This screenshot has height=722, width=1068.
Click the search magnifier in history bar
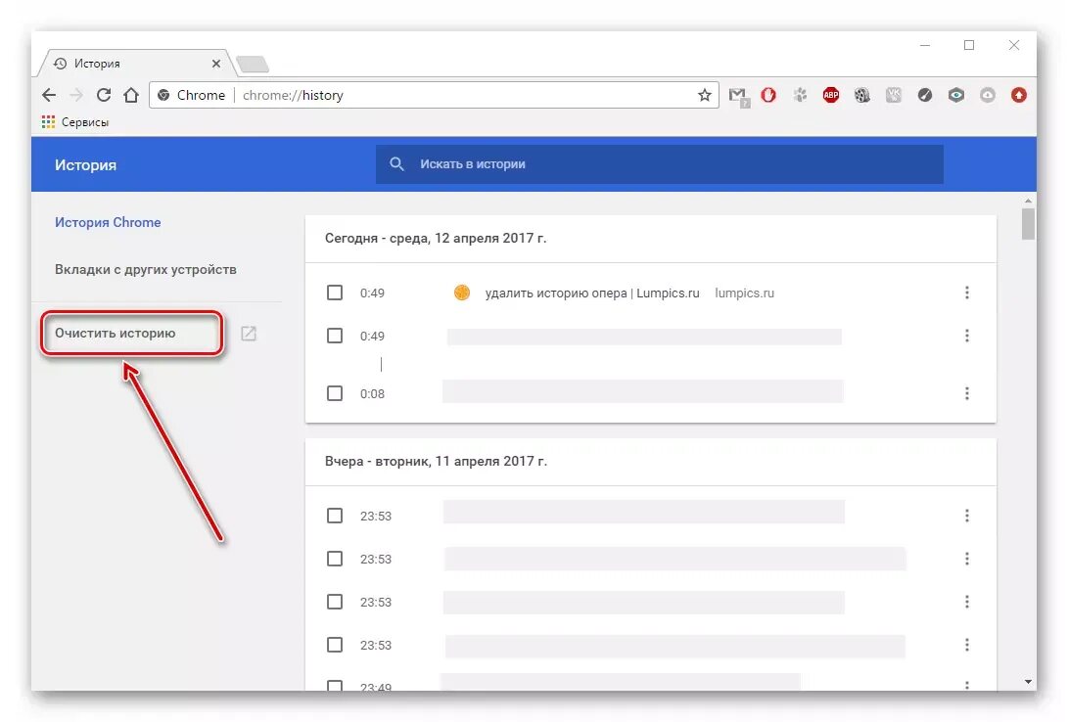(397, 164)
